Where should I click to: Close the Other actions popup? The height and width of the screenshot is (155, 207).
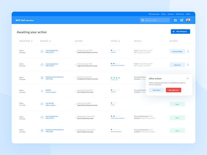(188, 79)
